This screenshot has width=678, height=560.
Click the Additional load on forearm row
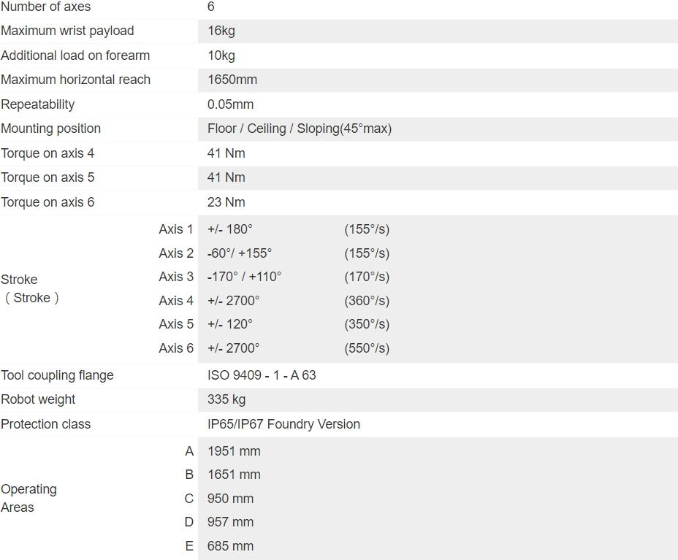click(x=75, y=55)
